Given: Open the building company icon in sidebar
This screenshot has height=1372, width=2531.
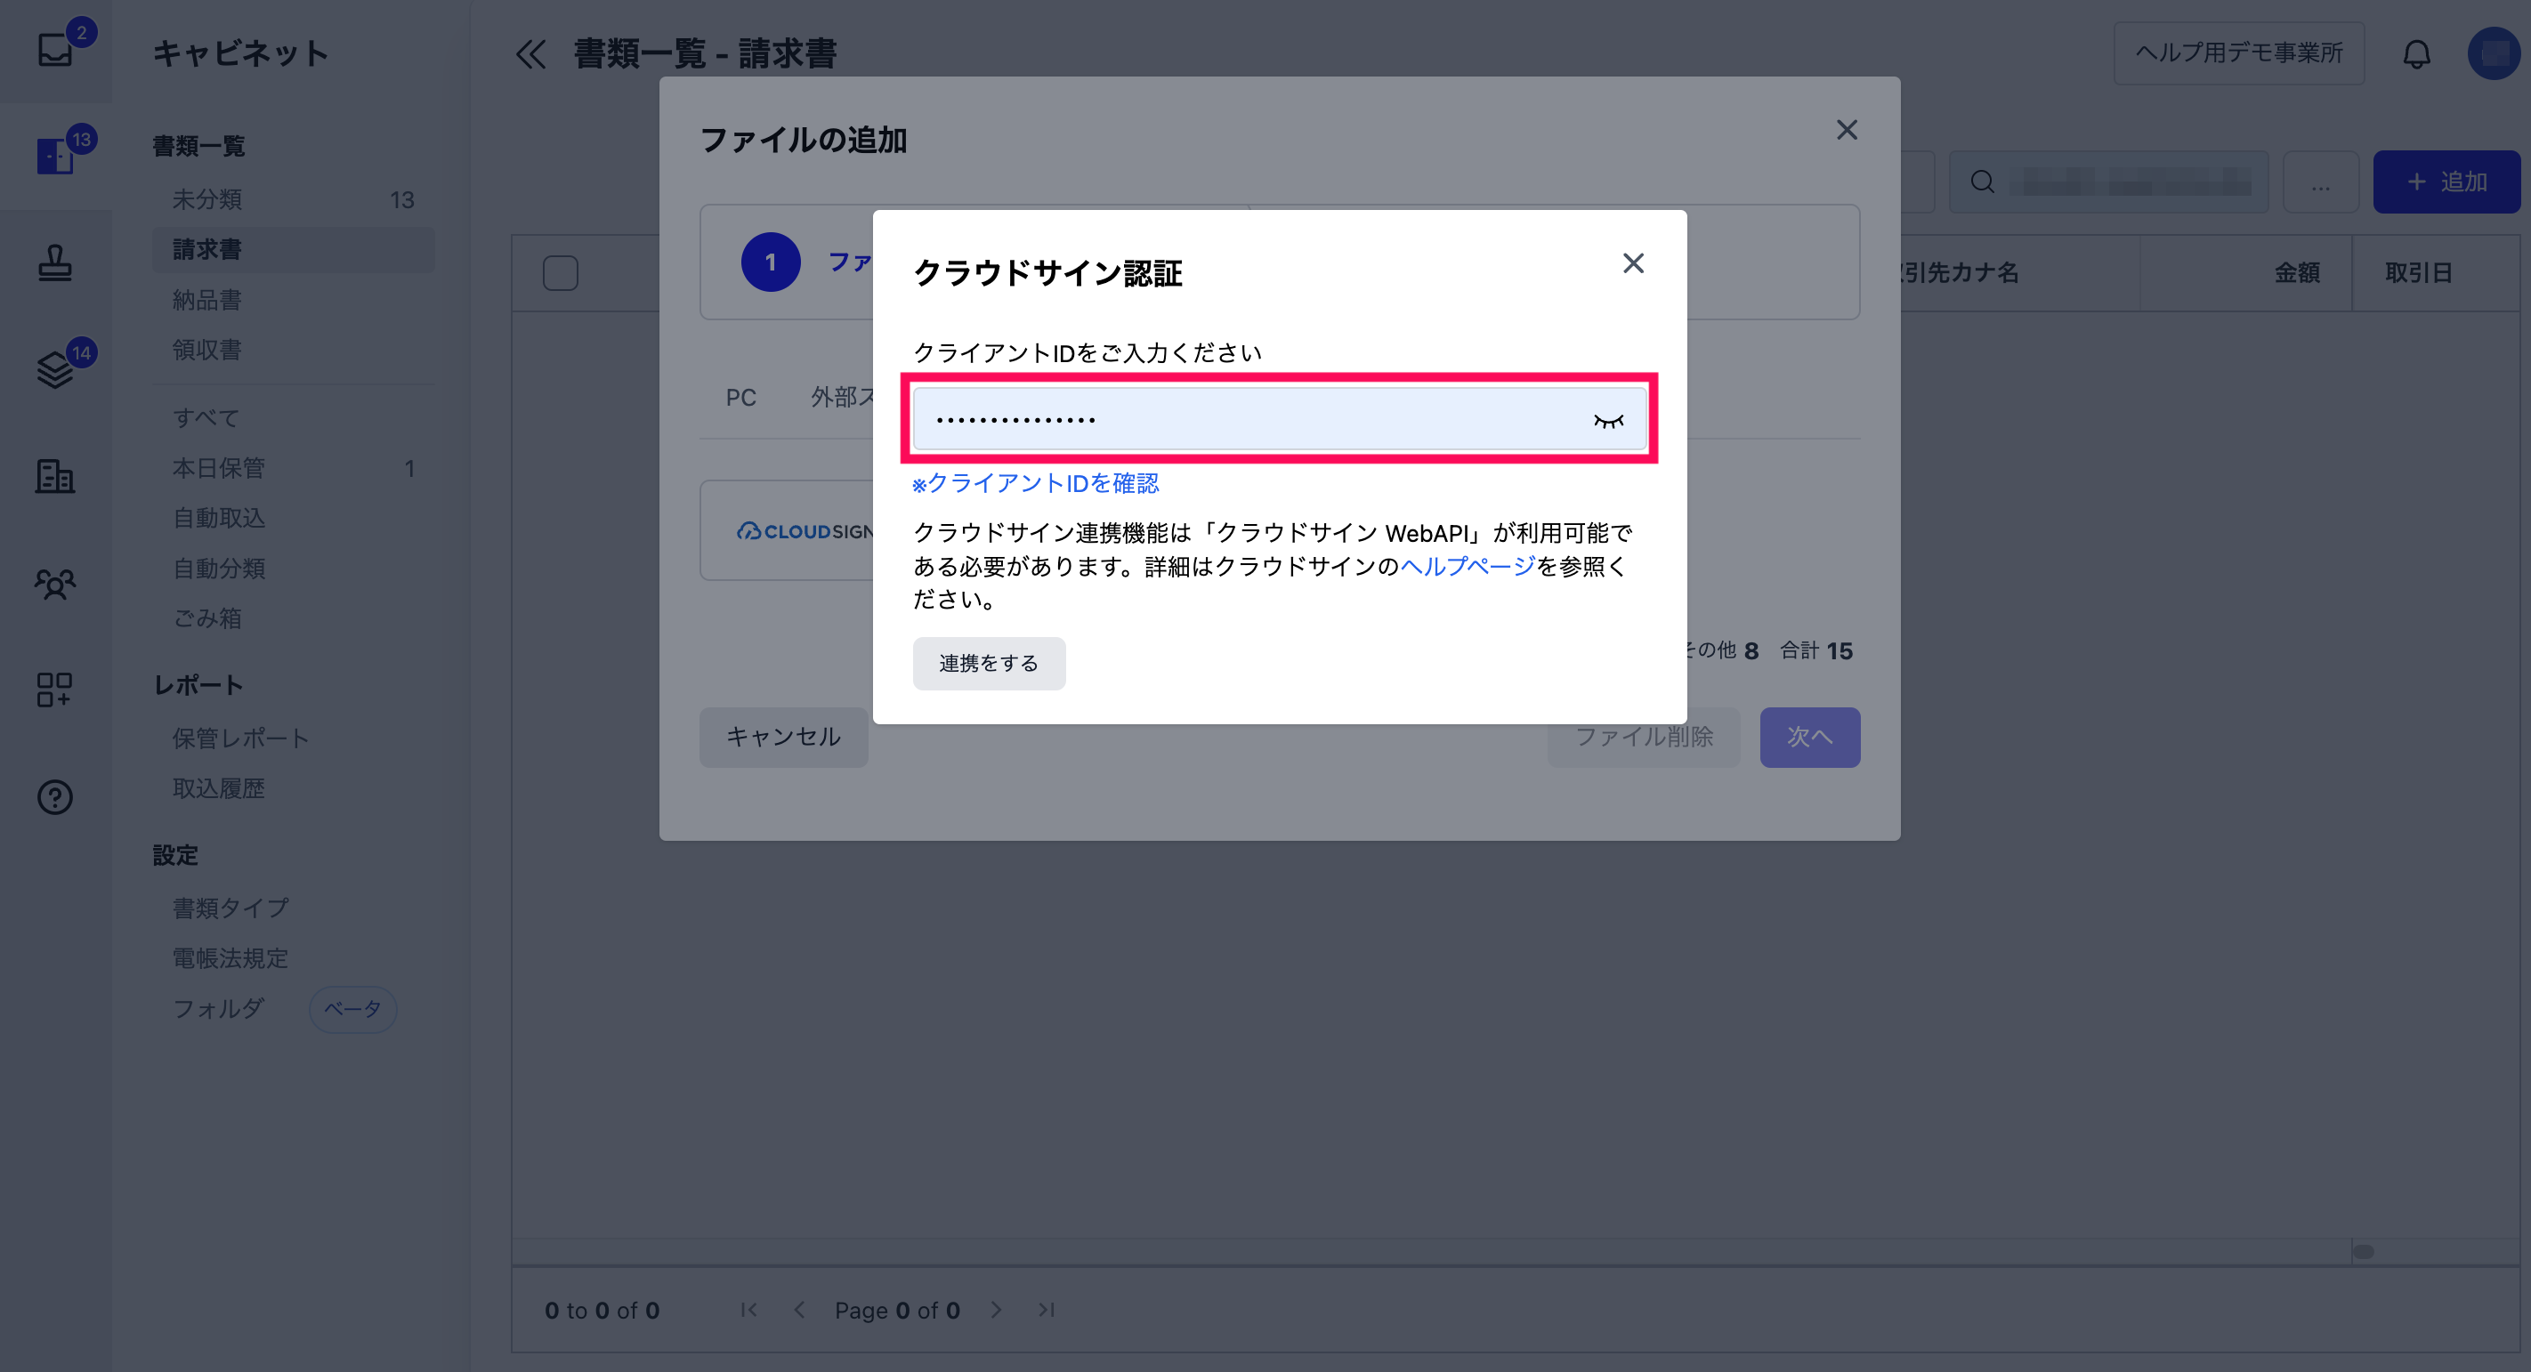Looking at the screenshot, I should (55, 476).
